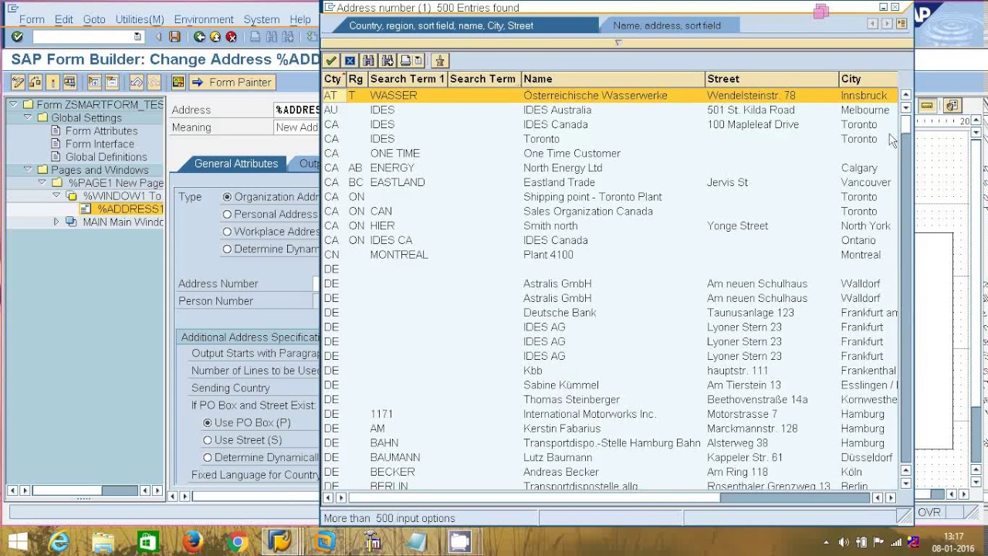Collapse the Pages and Windows tree node
Image resolution: width=988 pixels, height=556 pixels.
coord(28,170)
